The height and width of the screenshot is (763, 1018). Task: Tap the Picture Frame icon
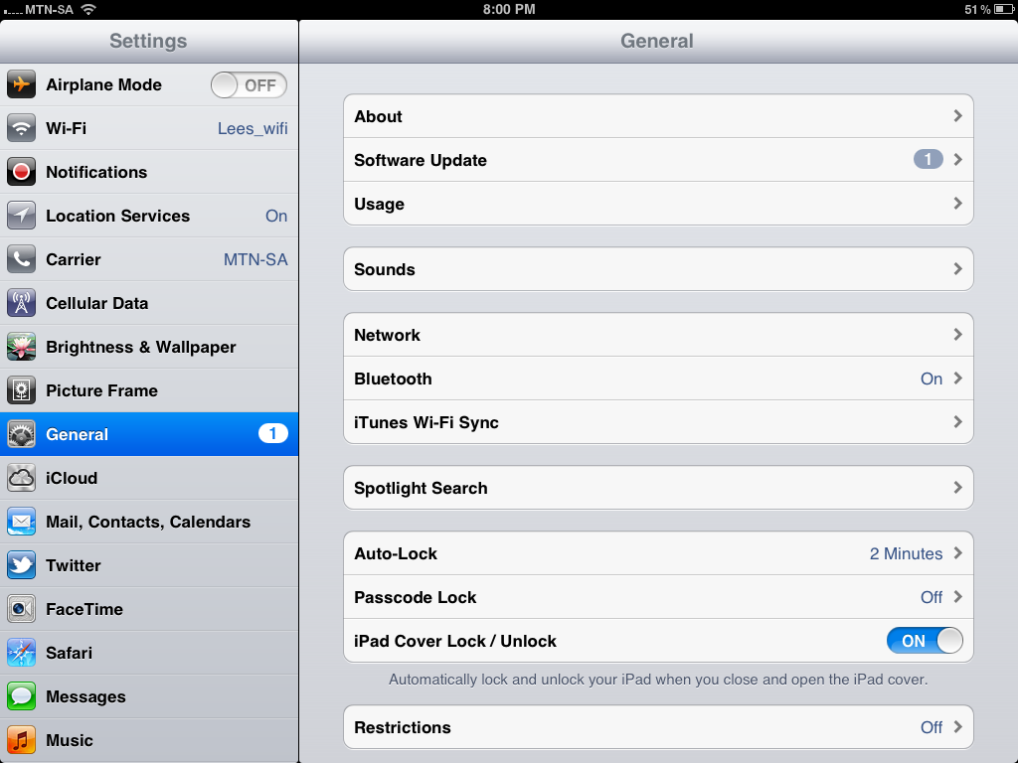coord(22,390)
